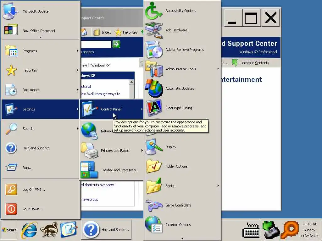Open Accessibility Options wheelchair icon
Image resolution: width=322 pixels, height=241 pixels.
coord(153,11)
